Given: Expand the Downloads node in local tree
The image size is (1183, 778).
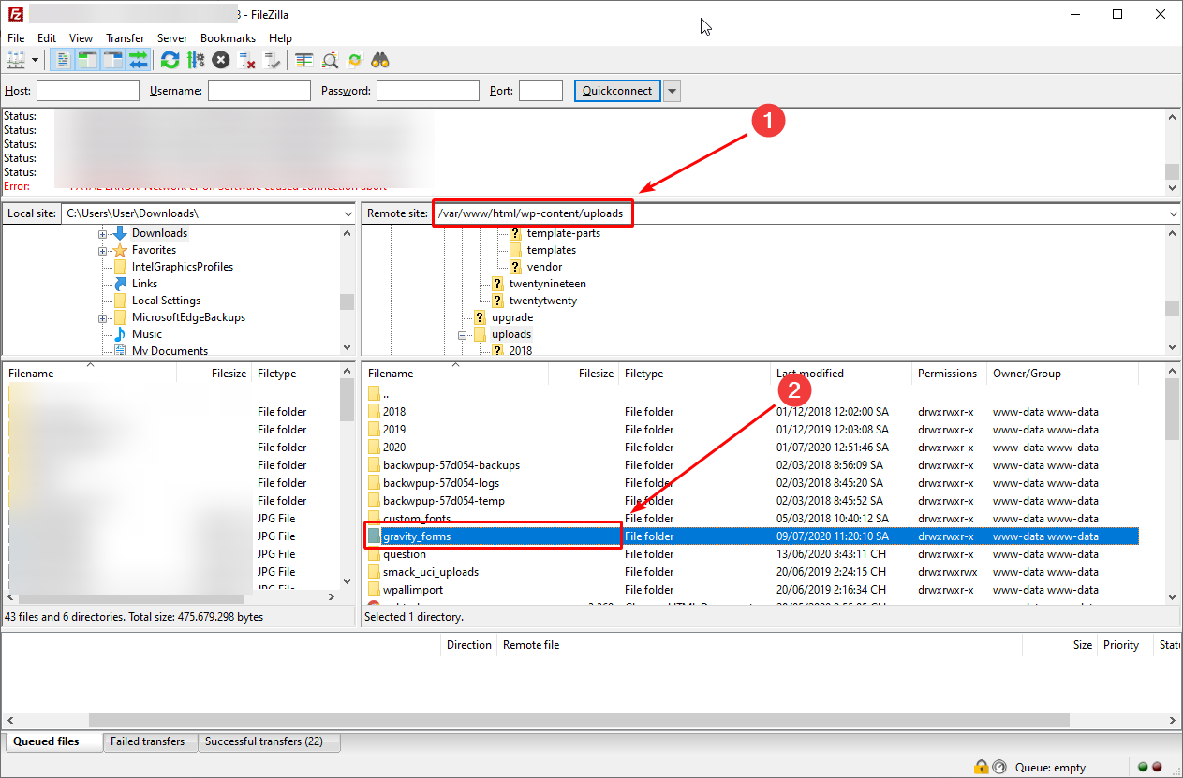Looking at the screenshot, I should pos(102,233).
